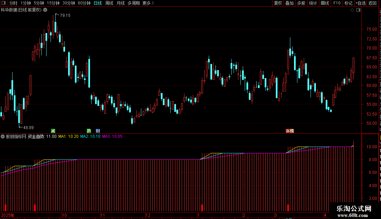Viewport: 381px width, 219px height.
Task: Click the diamond icon in chart header
Action: point(352,10)
